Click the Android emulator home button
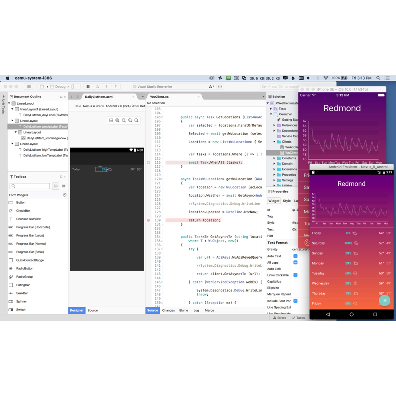This screenshot has height=396, width=396. click(351, 314)
